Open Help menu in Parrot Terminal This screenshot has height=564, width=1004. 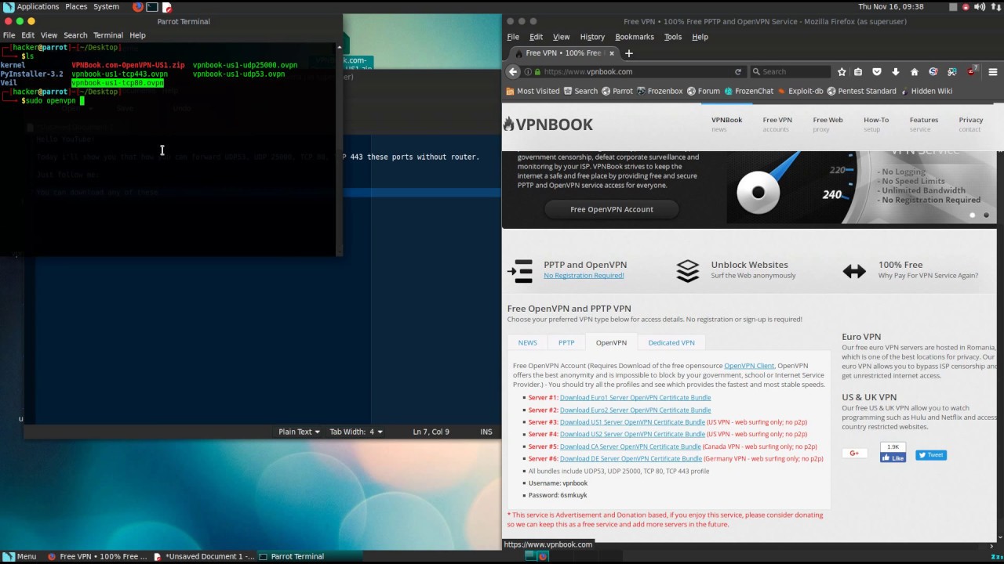tap(137, 35)
